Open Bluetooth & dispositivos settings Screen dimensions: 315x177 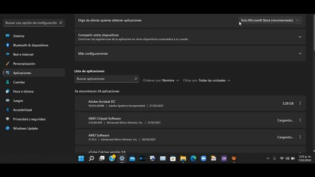click(34, 45)
